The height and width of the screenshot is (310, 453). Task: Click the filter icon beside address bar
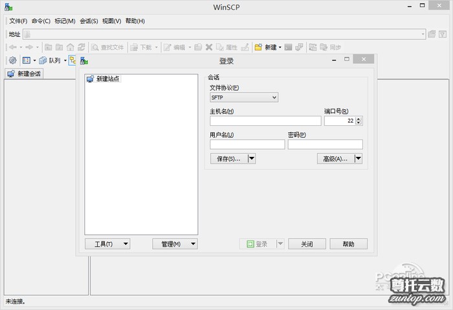[x=442, y=34]
